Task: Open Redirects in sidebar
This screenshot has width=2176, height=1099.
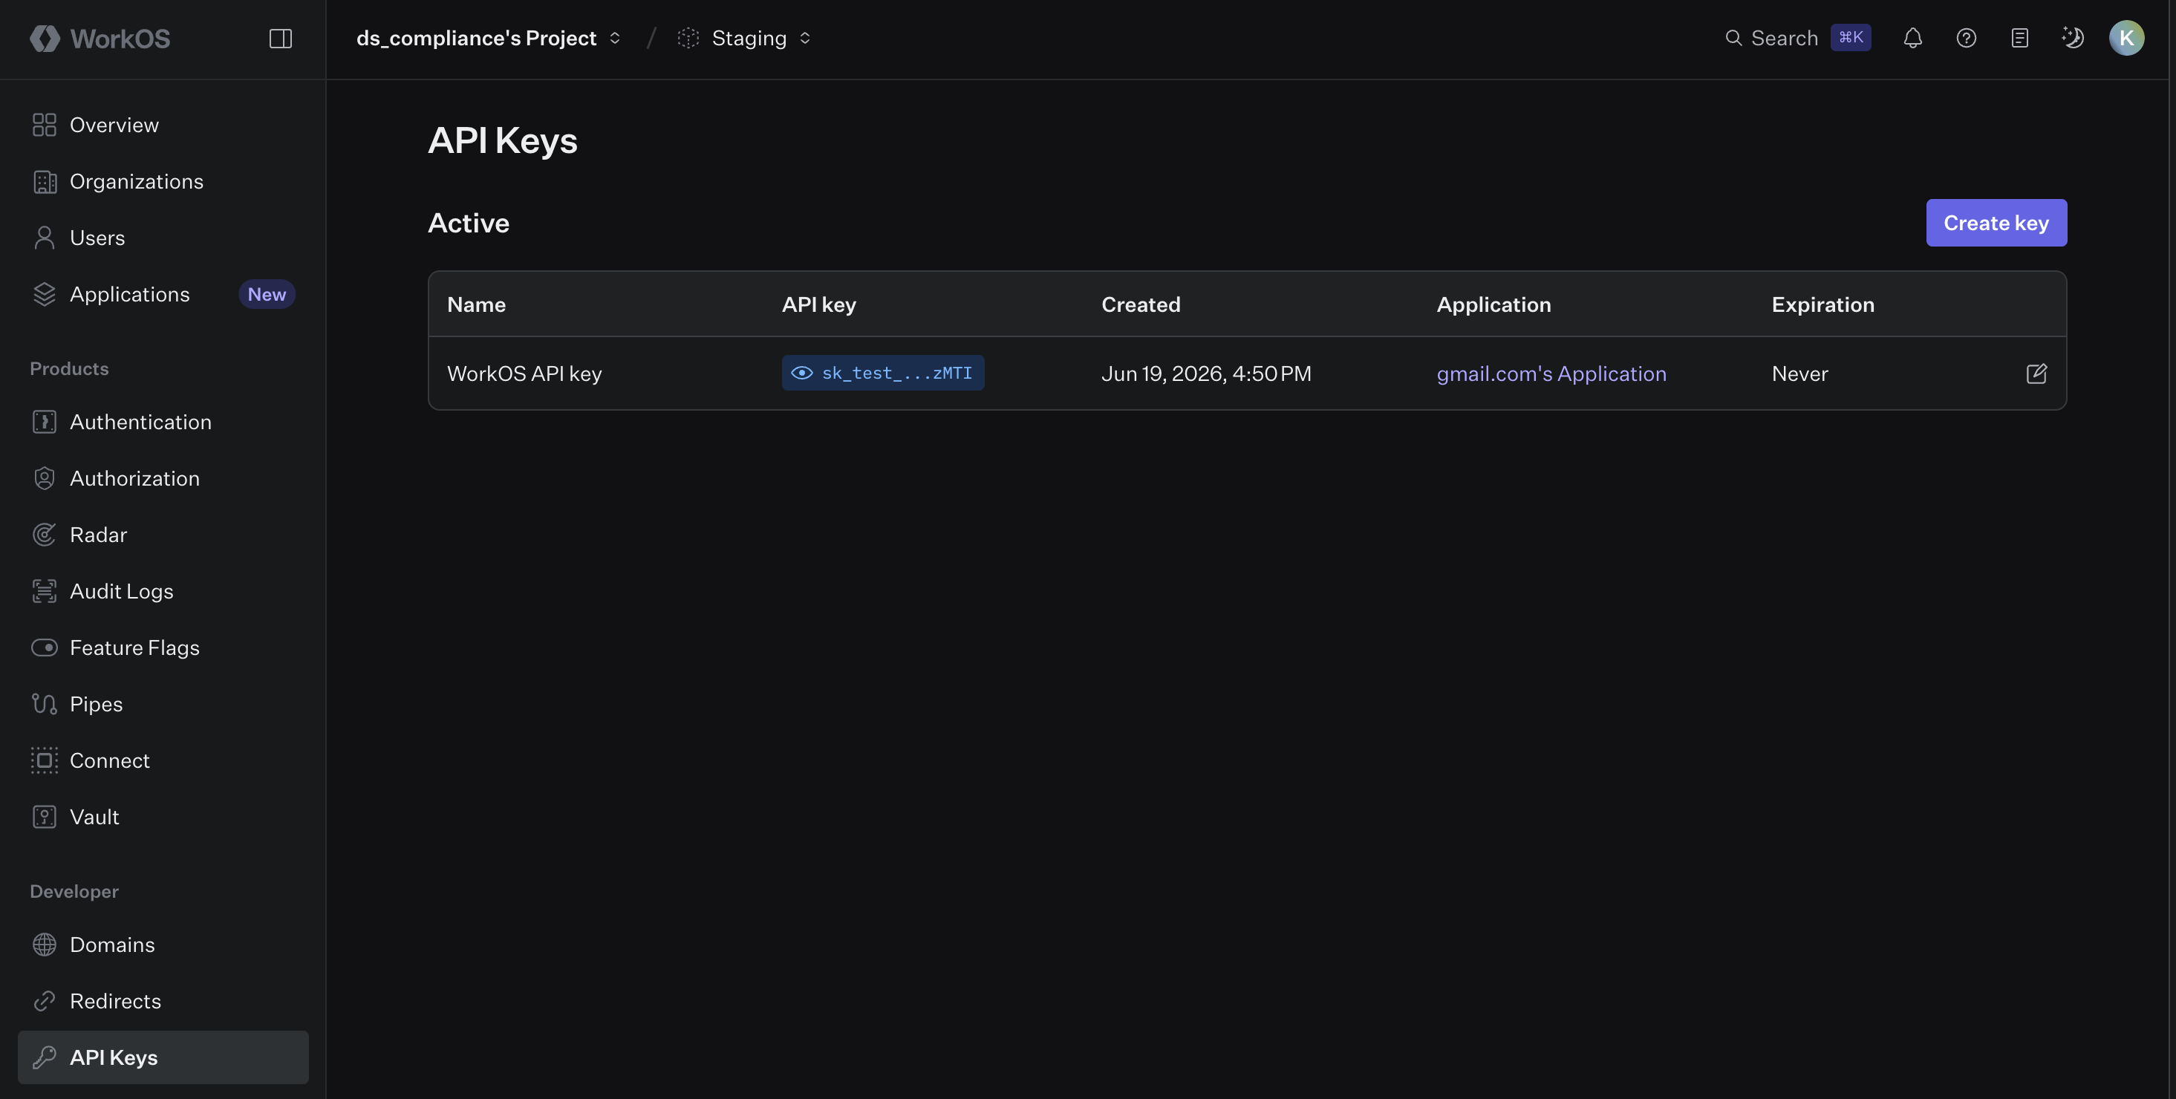Action: pyautogui.click(x=163, y=1001)
